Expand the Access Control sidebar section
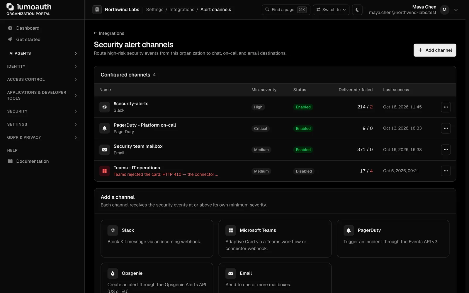This screenshot has width=469, height=293. coord(42,79)
